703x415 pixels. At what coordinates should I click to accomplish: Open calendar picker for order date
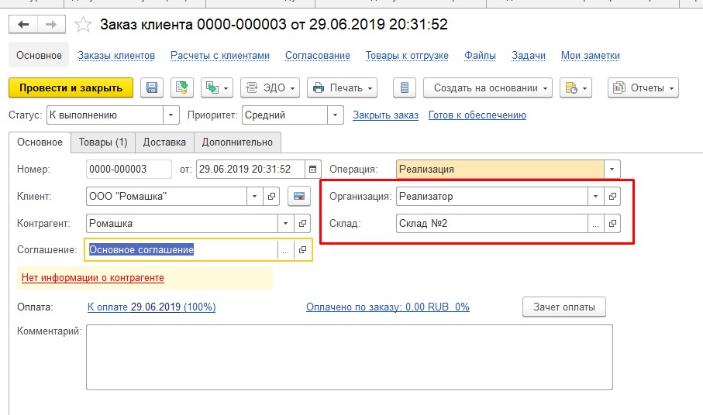tap(312, 170)
